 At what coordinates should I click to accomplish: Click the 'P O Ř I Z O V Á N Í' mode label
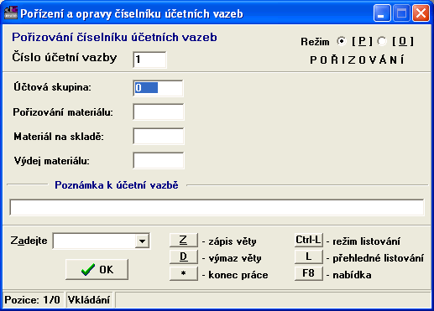pyautogui.click(x=358, y=60)
